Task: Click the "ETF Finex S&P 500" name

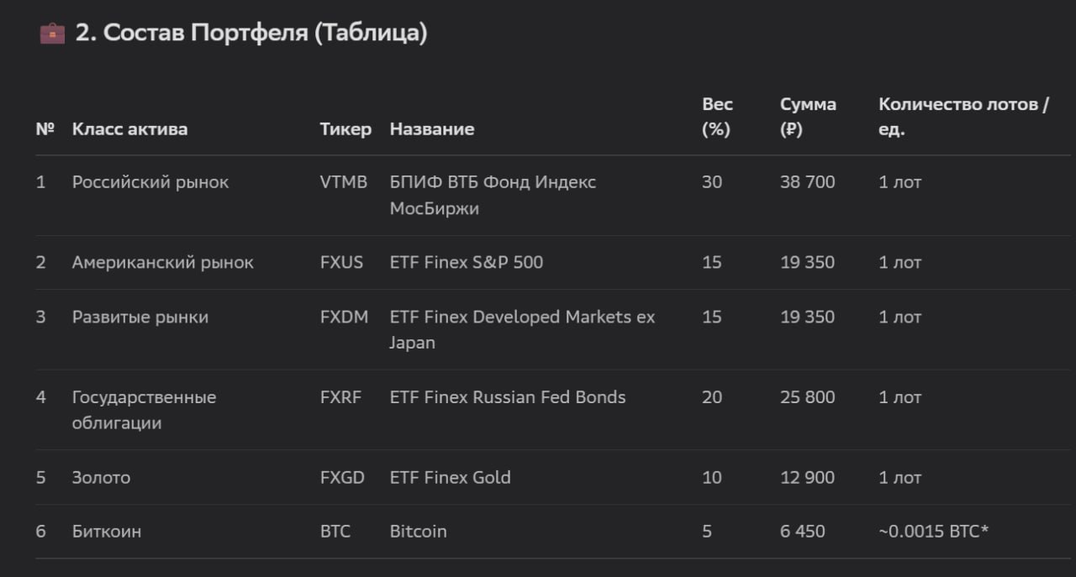Action: coord(466,263)
